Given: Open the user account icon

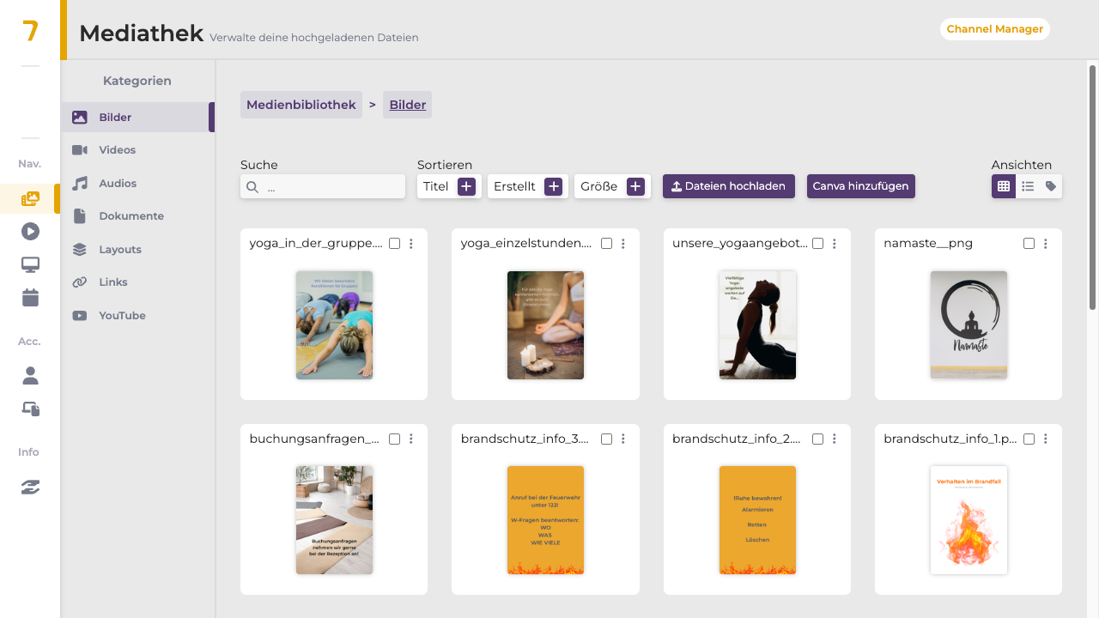Looking at the screenshot, I should tap(30, 375).
